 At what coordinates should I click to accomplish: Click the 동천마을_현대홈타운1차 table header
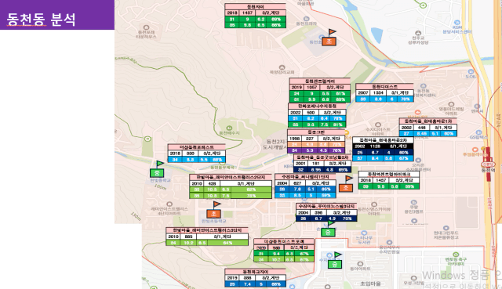[428, 121]
